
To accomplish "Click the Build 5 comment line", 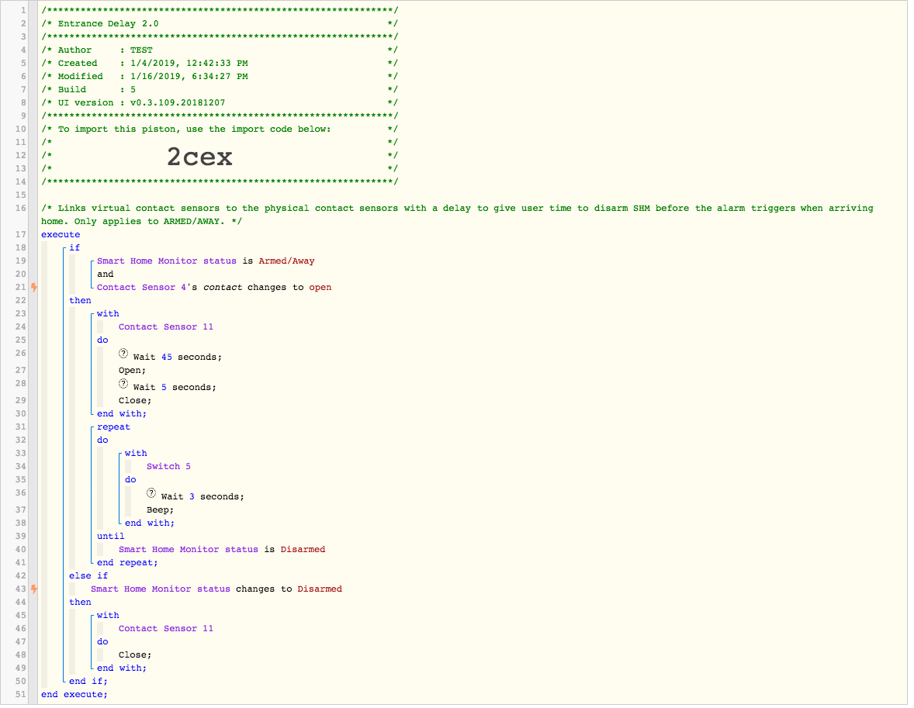I will tap(220, 90).
